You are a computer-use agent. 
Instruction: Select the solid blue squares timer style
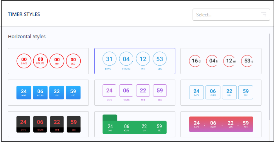(x=49, y=92)
